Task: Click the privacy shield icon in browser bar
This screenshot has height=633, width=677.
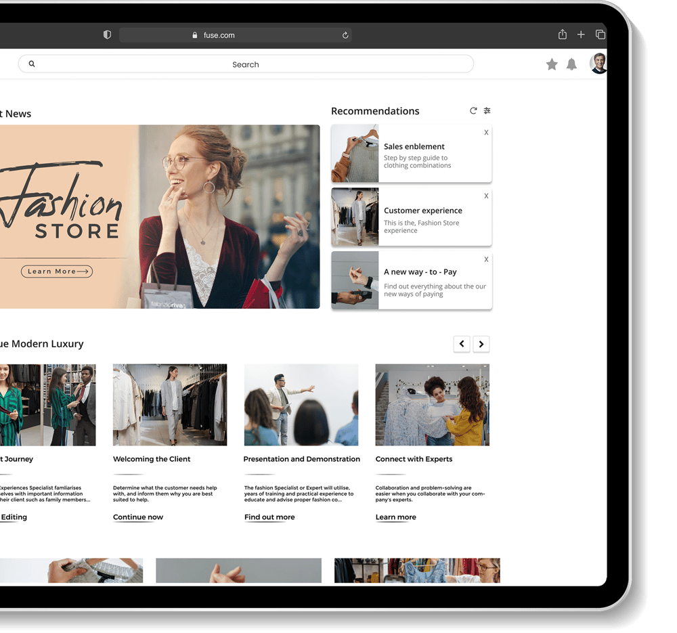Action: pyautogui.click(x=107, y=35)
